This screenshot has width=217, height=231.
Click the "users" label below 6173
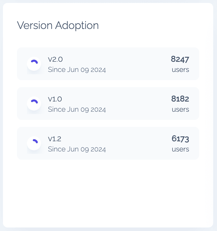click(180, 149)
